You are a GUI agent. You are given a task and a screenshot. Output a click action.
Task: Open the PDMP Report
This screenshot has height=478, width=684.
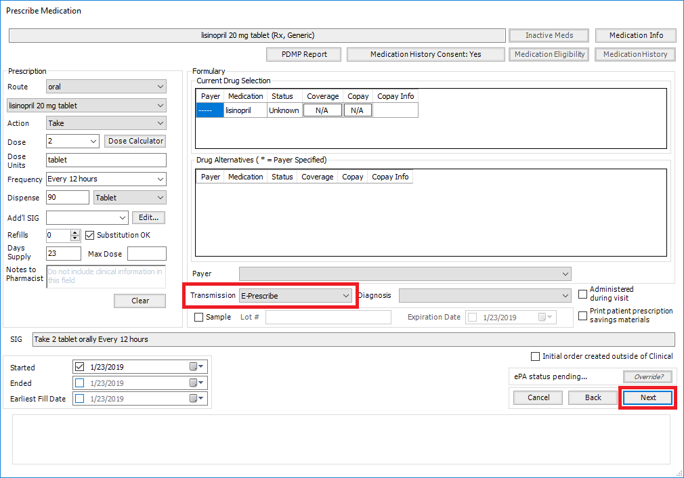pos(304,54)
